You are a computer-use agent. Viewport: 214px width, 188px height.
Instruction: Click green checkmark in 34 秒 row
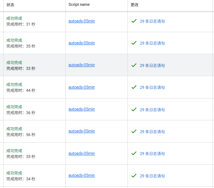(134, 176)
